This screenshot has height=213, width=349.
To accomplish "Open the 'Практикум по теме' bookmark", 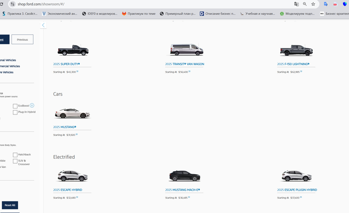I will (x=139, y=13).
